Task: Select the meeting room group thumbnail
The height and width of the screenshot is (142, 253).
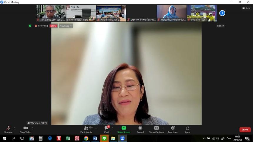Action: point(111,13)
